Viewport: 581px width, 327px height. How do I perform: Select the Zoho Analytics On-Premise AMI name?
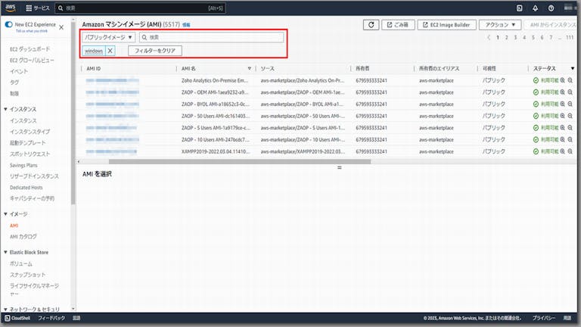click(x=215, y=80)
